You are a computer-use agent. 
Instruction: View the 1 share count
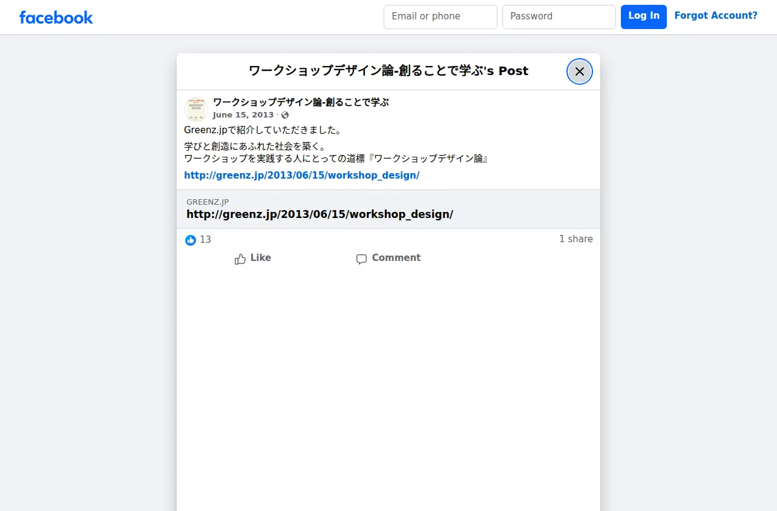tap(576, 239)
